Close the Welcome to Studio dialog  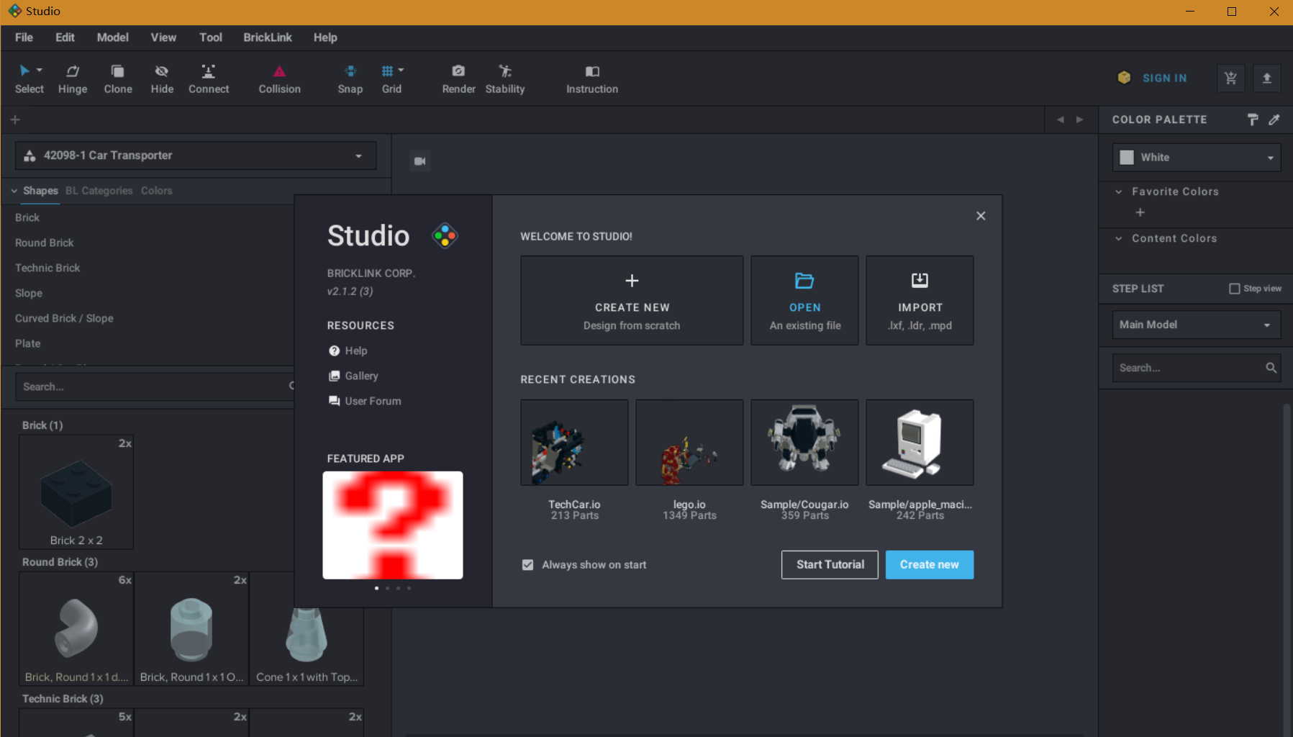tap(981, 216)
